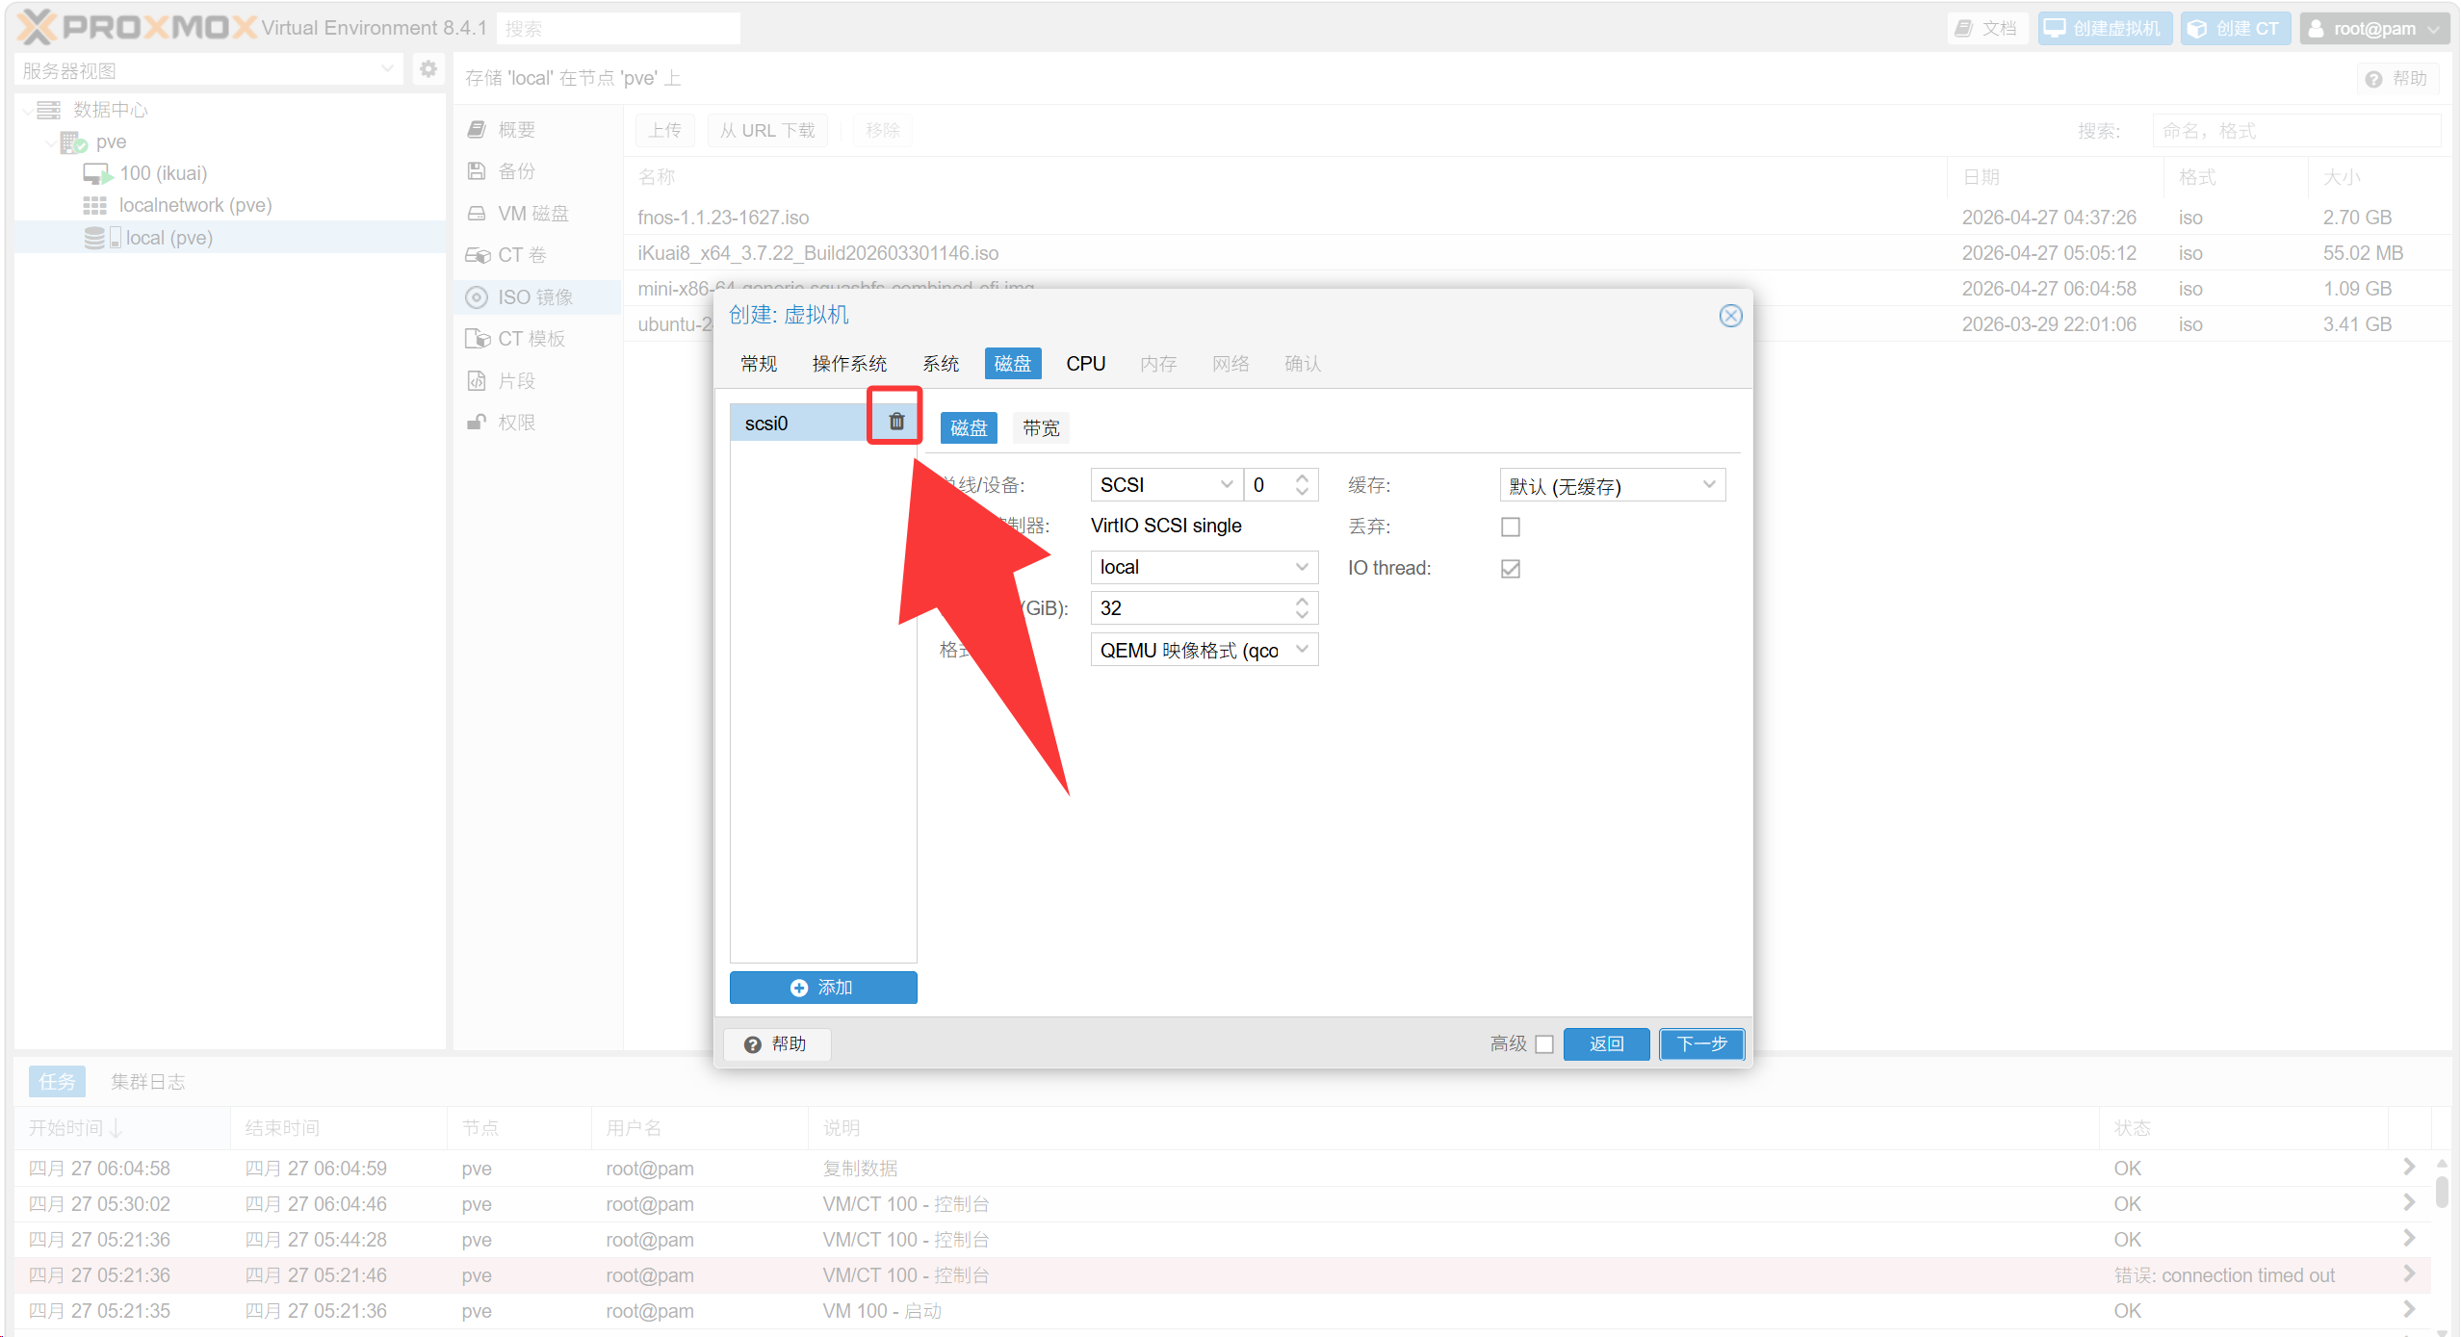Switch to the CPU tab
The height and width of the screenshot is (1337, 2461).
point(1085,364)
